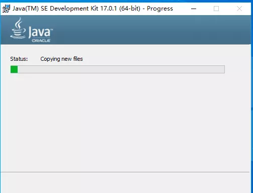Click the installer icon in title bar

(6, 9)
